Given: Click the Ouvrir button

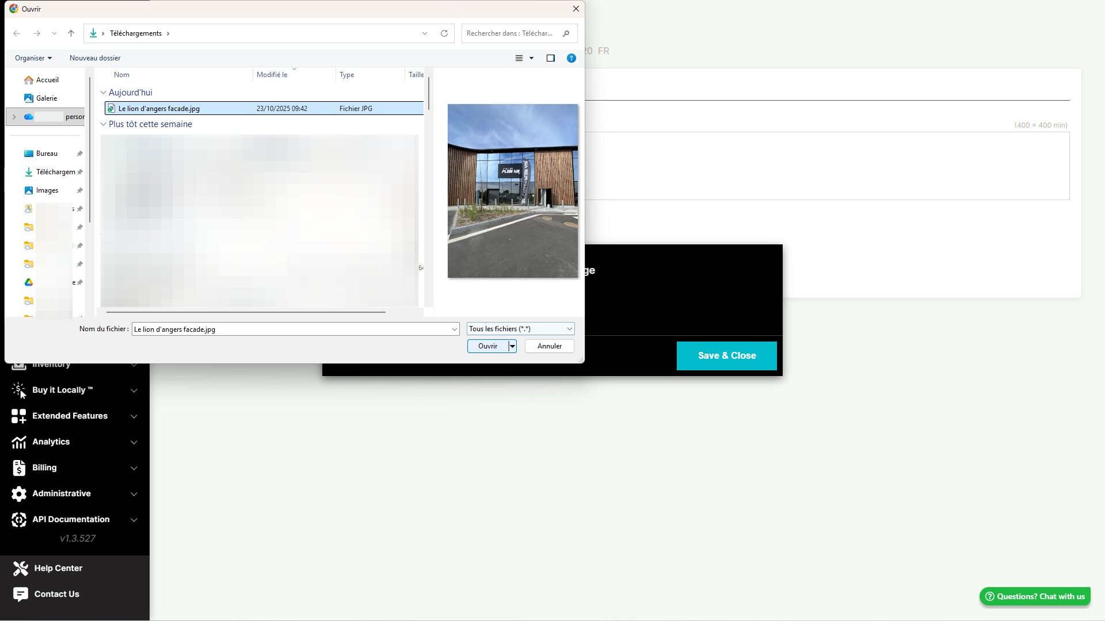Looking at the screenshot, I should point(487,346).
